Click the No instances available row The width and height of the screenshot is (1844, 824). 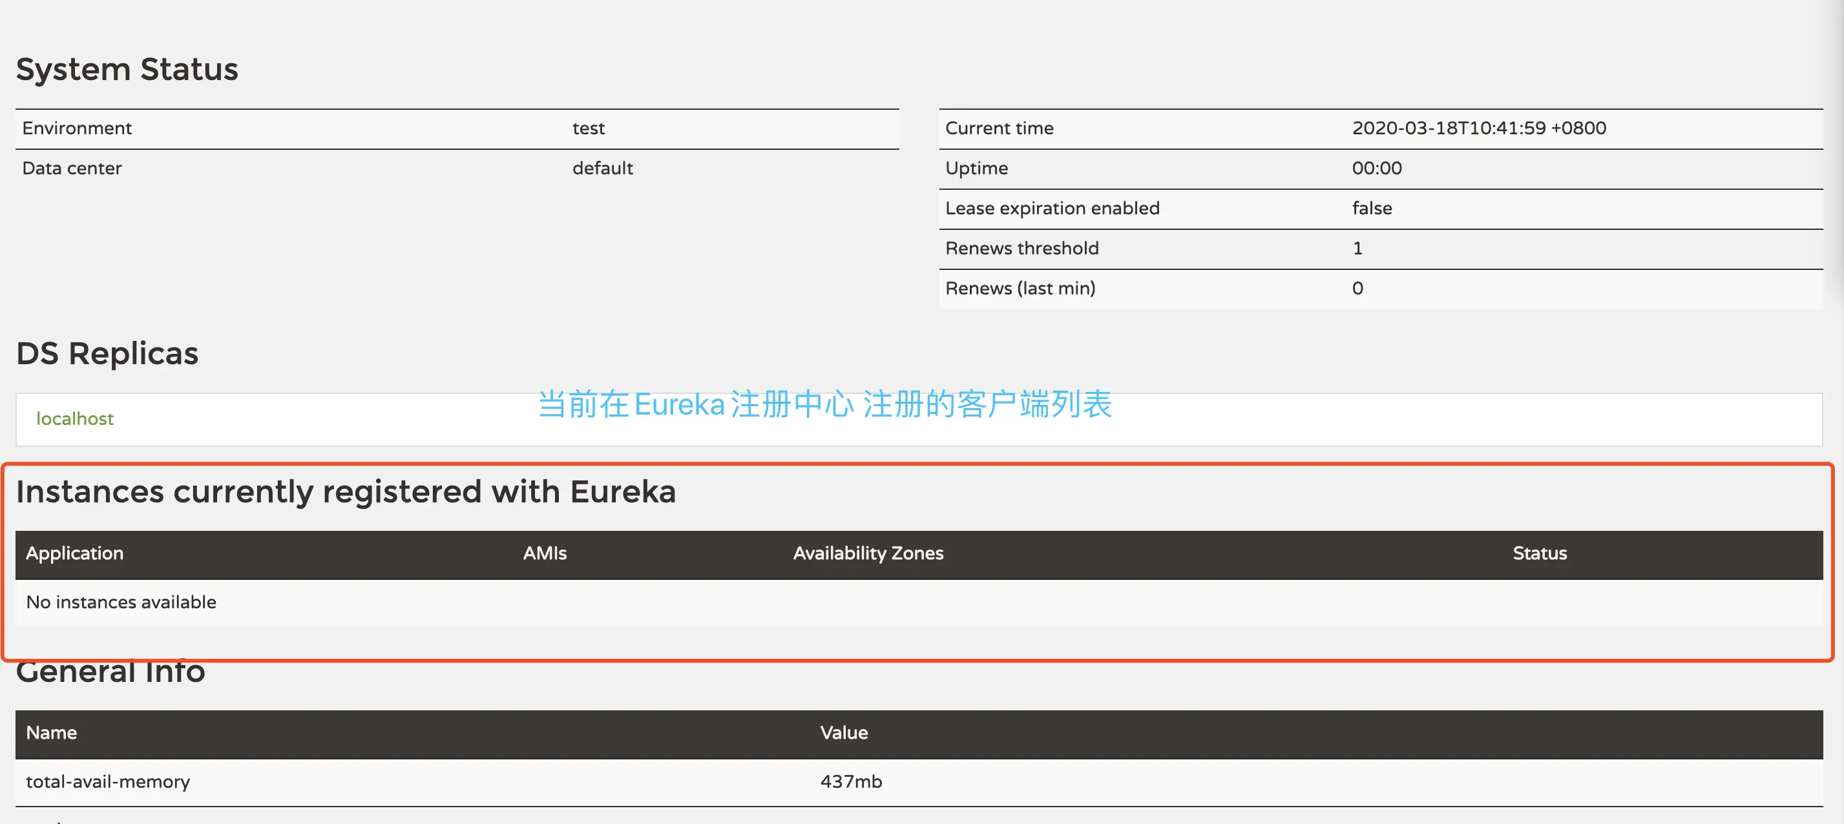[x=121, y=603]
